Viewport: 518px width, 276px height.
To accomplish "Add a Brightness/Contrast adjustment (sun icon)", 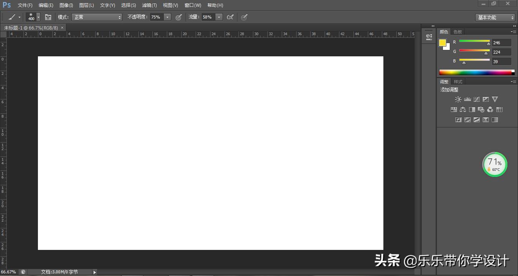I will (x=458, y=99).
